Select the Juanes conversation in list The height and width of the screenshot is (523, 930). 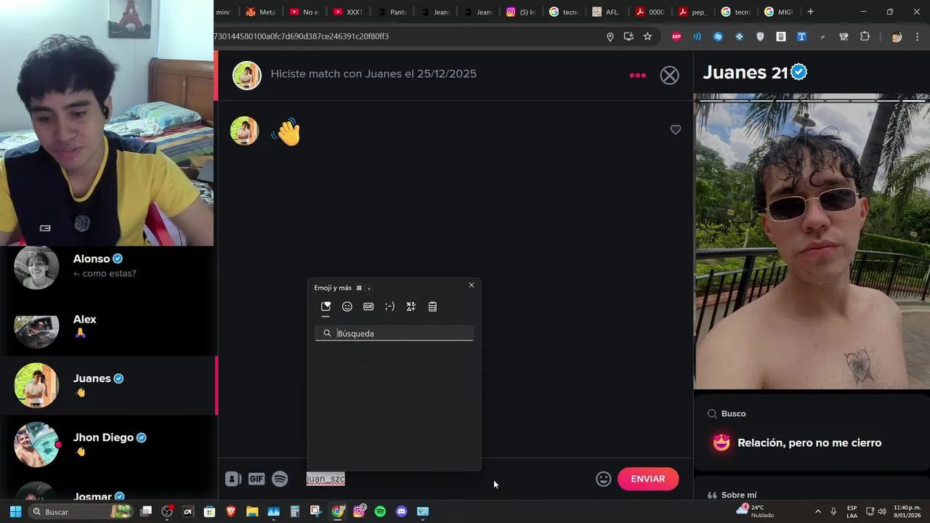click(x=108, y=385)
